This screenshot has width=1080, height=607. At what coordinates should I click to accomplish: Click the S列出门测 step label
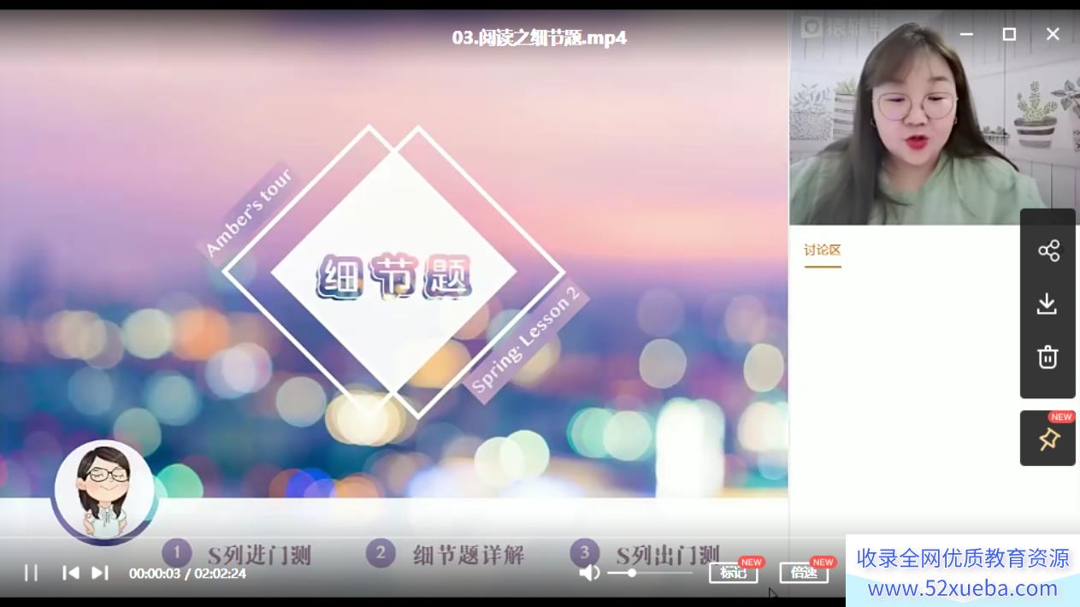coord(668,555)
